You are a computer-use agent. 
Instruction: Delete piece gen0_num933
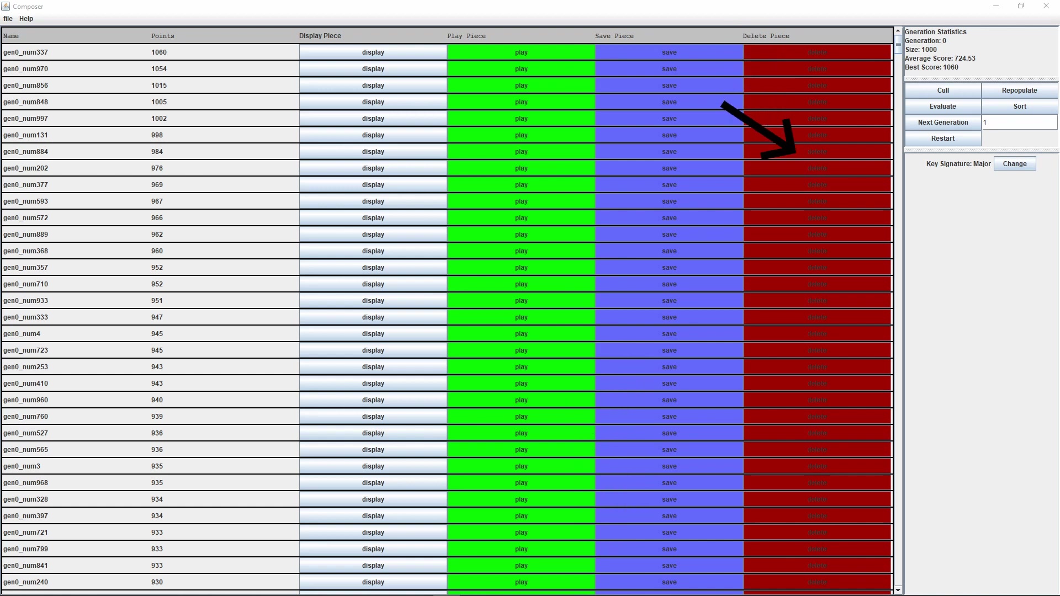[x=817, y=301]
